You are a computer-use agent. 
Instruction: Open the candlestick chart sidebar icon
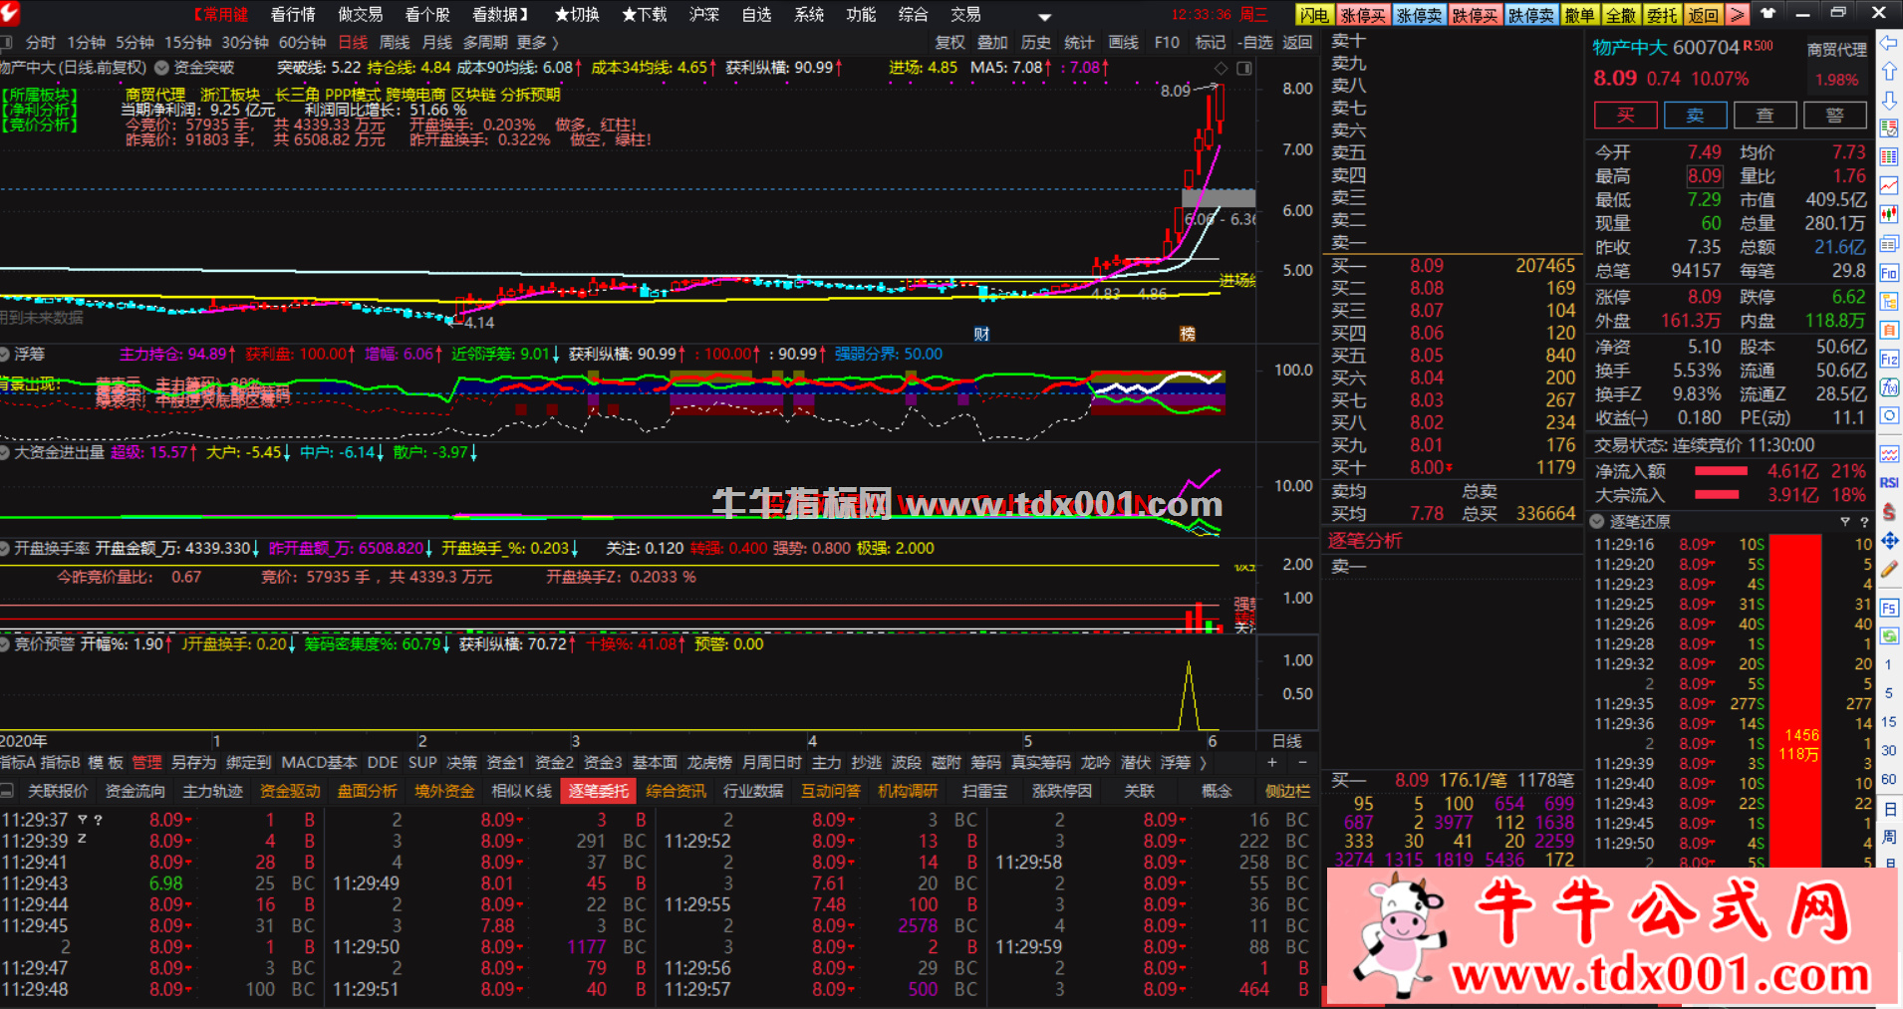(1888, 215)
